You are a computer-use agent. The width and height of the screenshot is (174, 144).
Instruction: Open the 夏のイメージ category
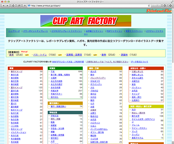(x=17, y=87)
